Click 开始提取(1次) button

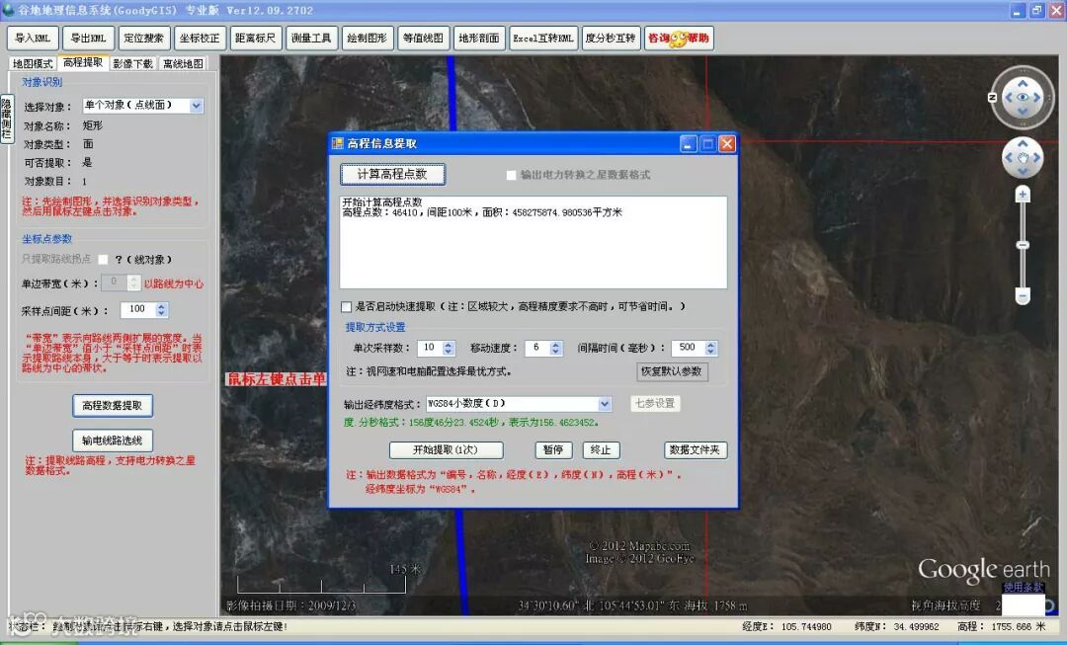(447, 449)
